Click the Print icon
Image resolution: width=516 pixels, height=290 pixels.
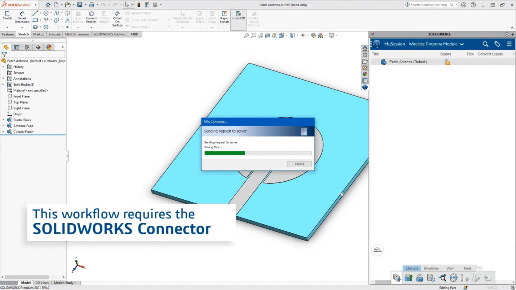(x=92, y=5)
